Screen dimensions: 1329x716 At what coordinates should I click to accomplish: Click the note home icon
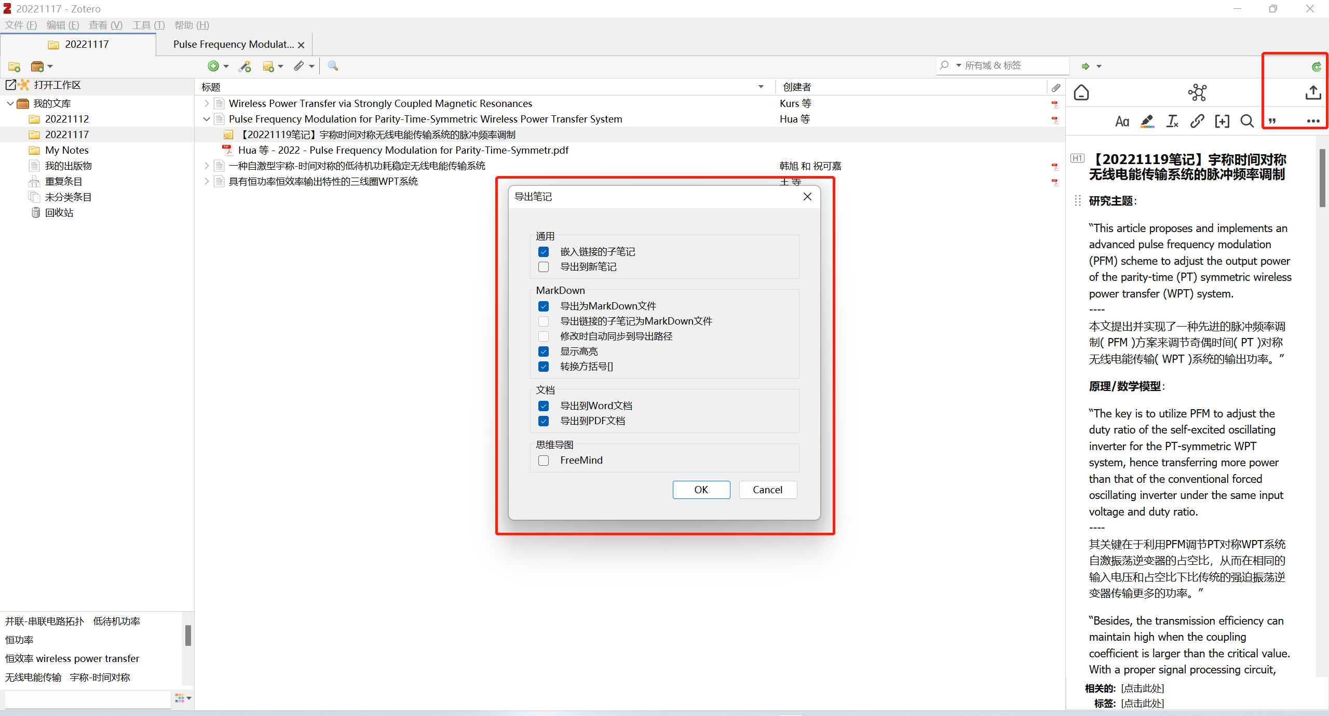pos(1081,93)
